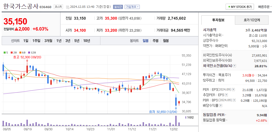Click the stock code 036460

[x=46, y=7]
